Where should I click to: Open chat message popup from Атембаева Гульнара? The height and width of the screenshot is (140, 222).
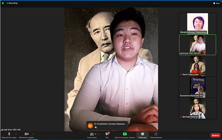tap(107, 126)
